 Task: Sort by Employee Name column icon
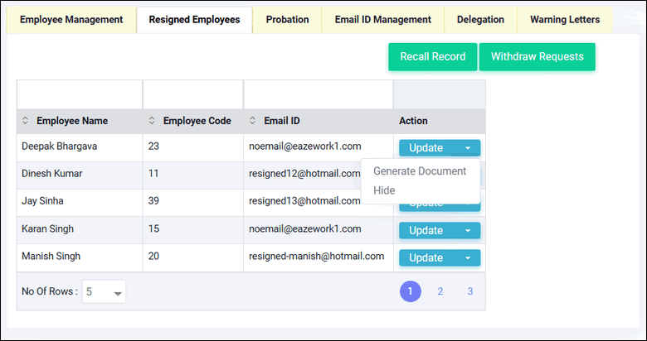[x=25, y=121]
